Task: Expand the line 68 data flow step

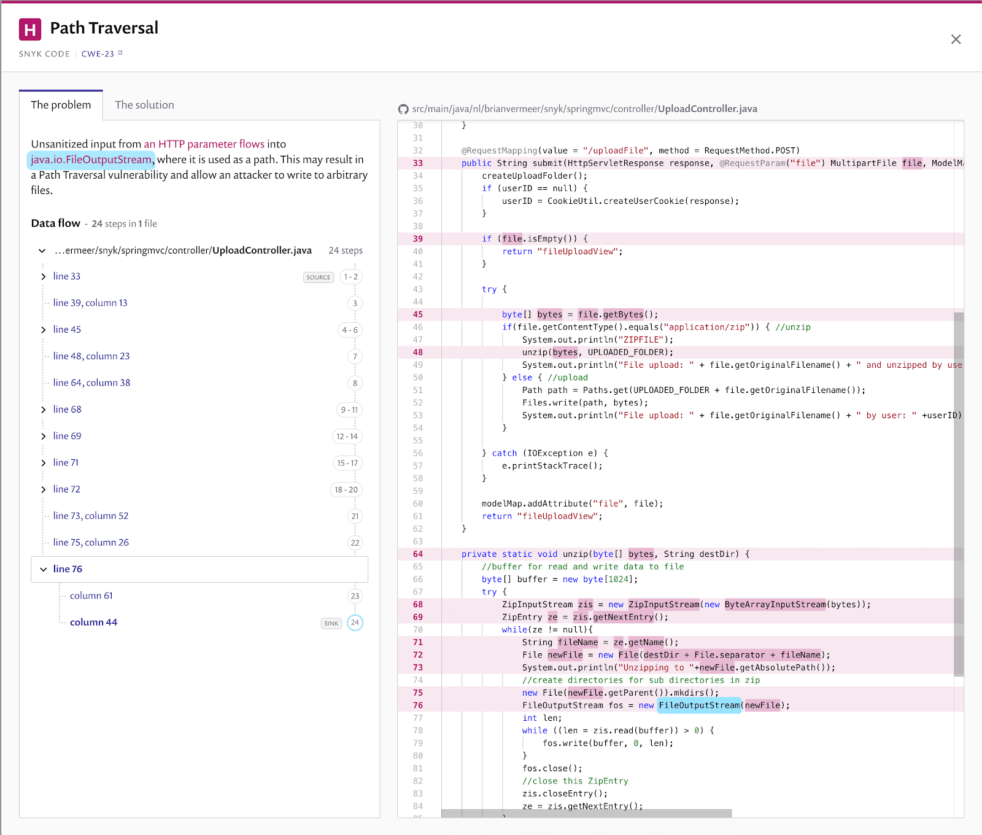Action: [43, 410]
